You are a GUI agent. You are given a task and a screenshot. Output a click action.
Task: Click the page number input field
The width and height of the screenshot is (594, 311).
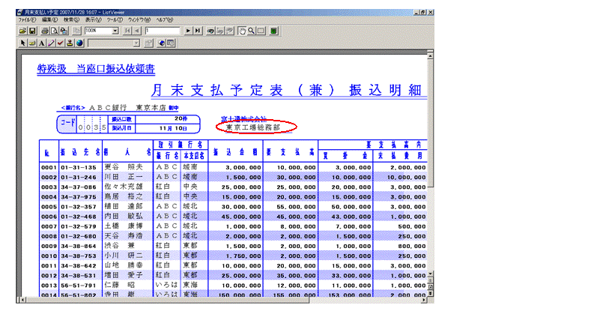[x=163, y=31]
